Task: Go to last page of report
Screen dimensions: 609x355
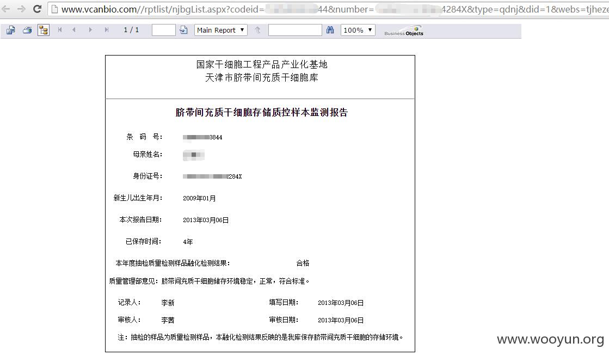Action: coord(107,30)
